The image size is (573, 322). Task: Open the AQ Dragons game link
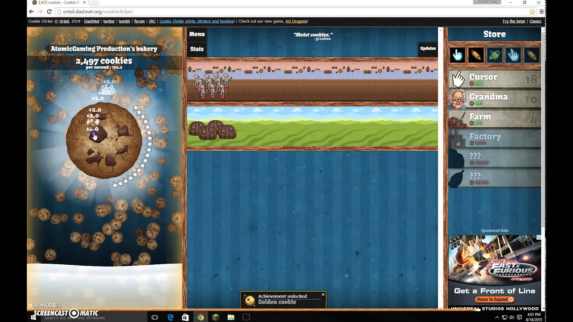[x=296, y=21]
